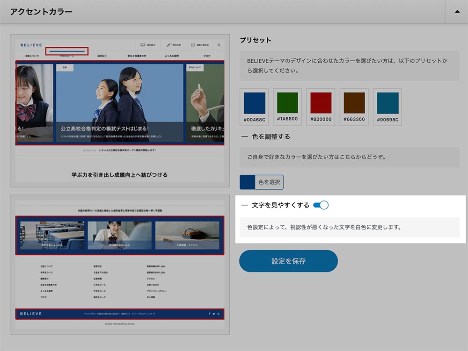This screenshot has height=351, width=468.
Task: Click the envelope contact icon in preview header
Action: [192, 45]
